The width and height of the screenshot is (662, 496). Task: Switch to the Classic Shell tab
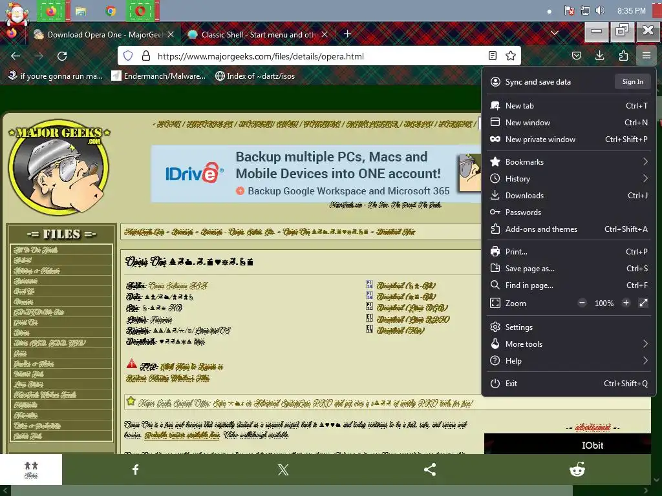pos(258,35)
